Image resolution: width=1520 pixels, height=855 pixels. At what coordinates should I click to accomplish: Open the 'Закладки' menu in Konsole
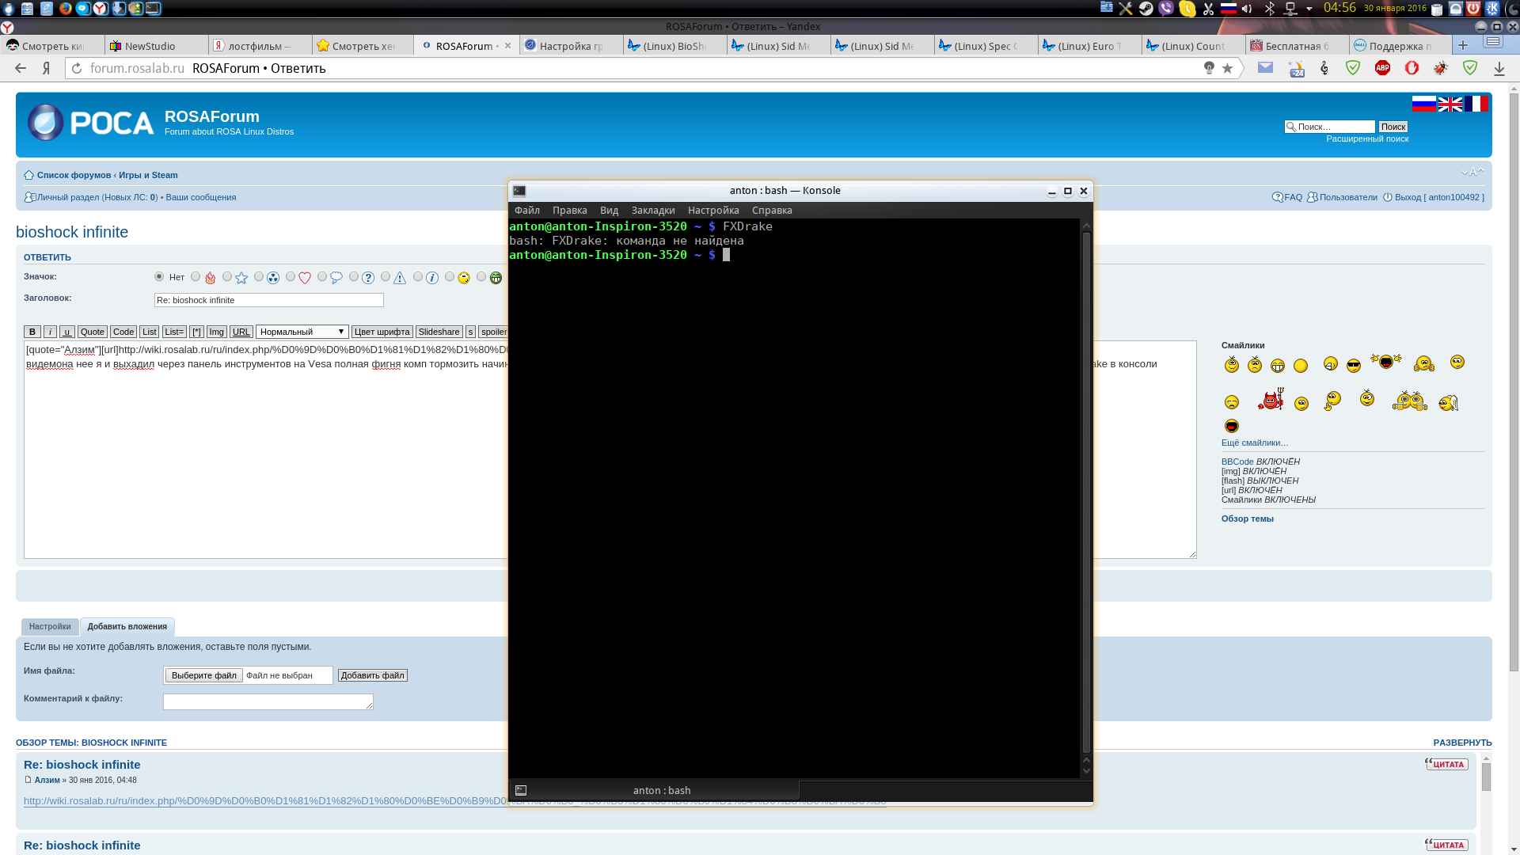[x=652, y=210]
